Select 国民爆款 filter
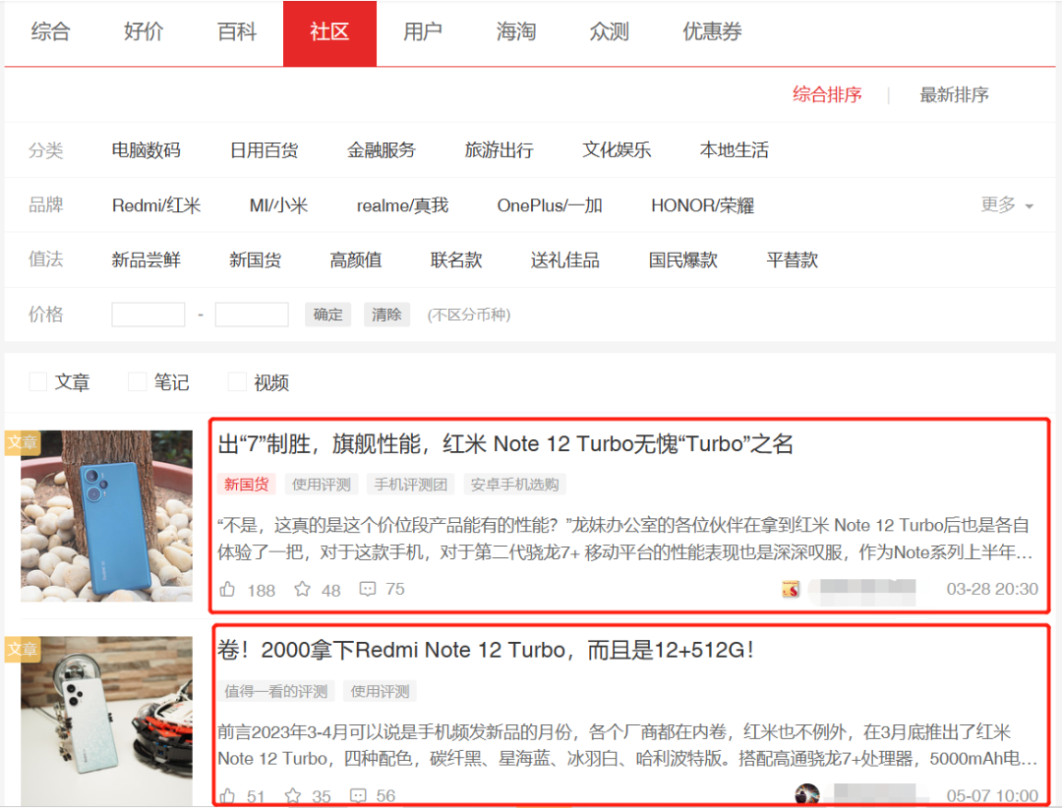 coord(682,260)
